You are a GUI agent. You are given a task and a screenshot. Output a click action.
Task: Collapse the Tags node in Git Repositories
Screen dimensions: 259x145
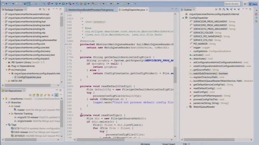(x=6, y=125)
